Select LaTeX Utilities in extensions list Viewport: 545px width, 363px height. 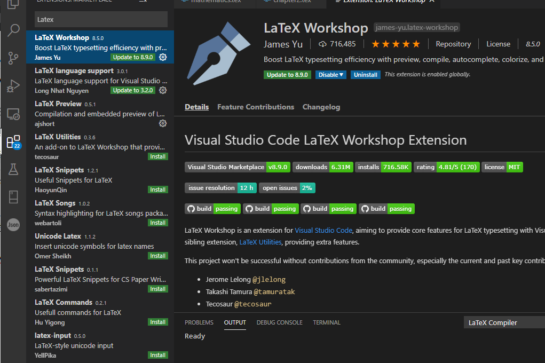click(x=100, y=147)
